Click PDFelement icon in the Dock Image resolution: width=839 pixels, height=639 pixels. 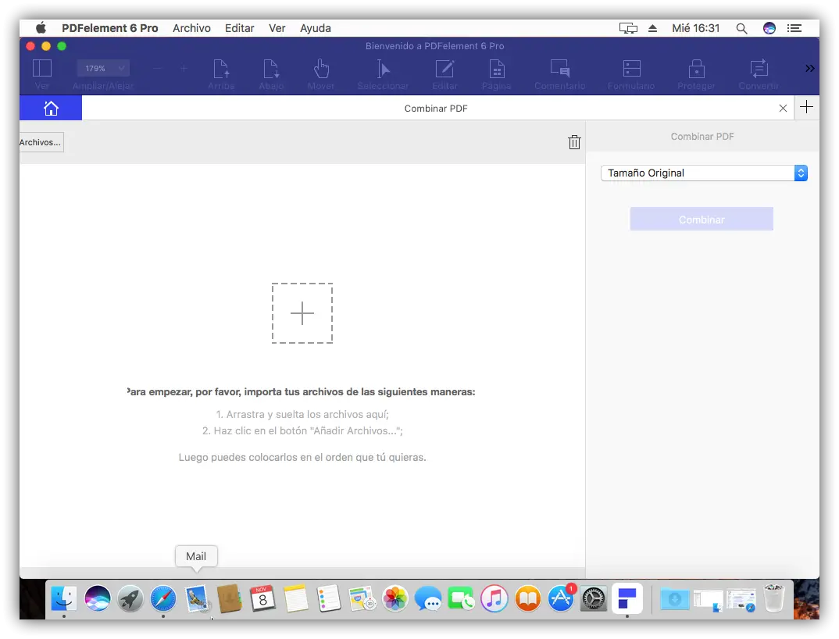(x=627, y=598)
